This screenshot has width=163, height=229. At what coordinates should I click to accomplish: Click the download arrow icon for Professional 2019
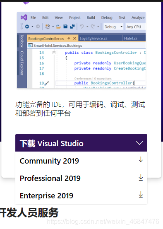(x=141, y=177)
